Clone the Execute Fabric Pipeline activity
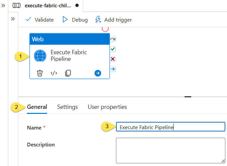Viewport: 227px width, 166px height. click(68, 73)
